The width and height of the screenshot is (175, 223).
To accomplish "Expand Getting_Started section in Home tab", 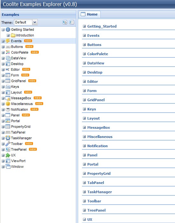I will tap(84, 26).
